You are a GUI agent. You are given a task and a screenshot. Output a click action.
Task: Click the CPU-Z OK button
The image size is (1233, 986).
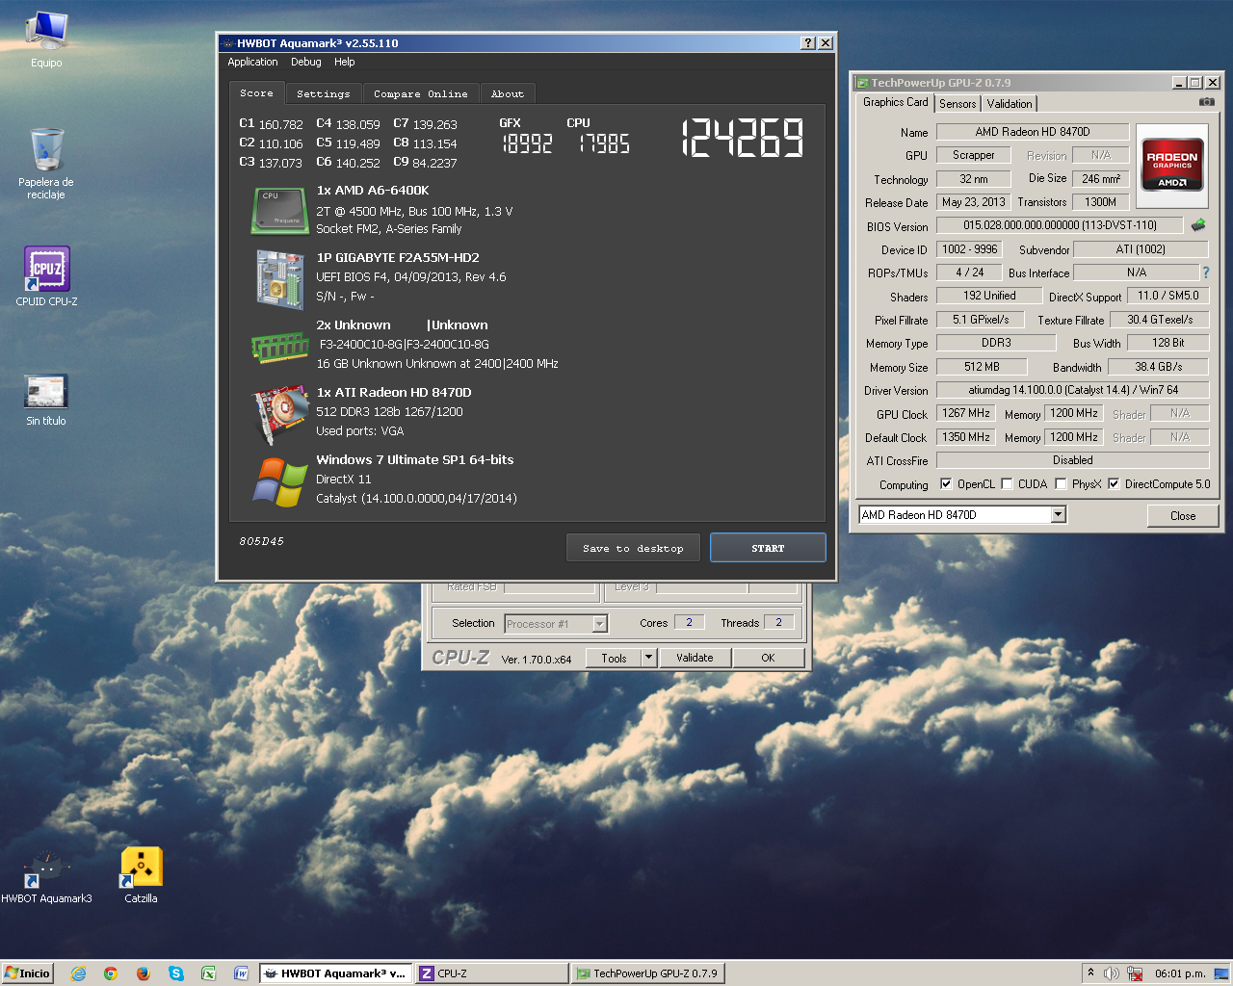coord(768,658)
